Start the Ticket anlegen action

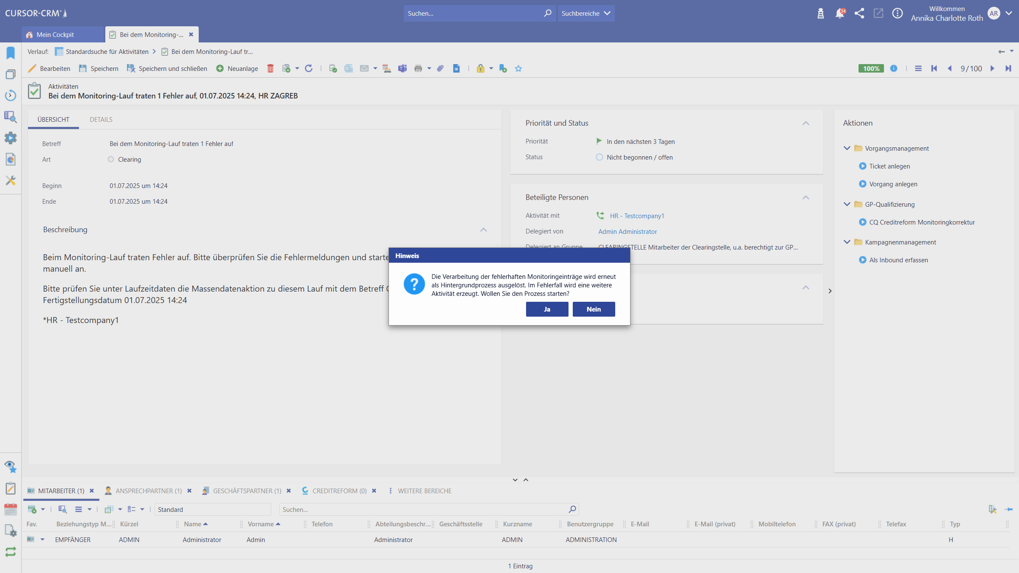click(x=885, y=166)
